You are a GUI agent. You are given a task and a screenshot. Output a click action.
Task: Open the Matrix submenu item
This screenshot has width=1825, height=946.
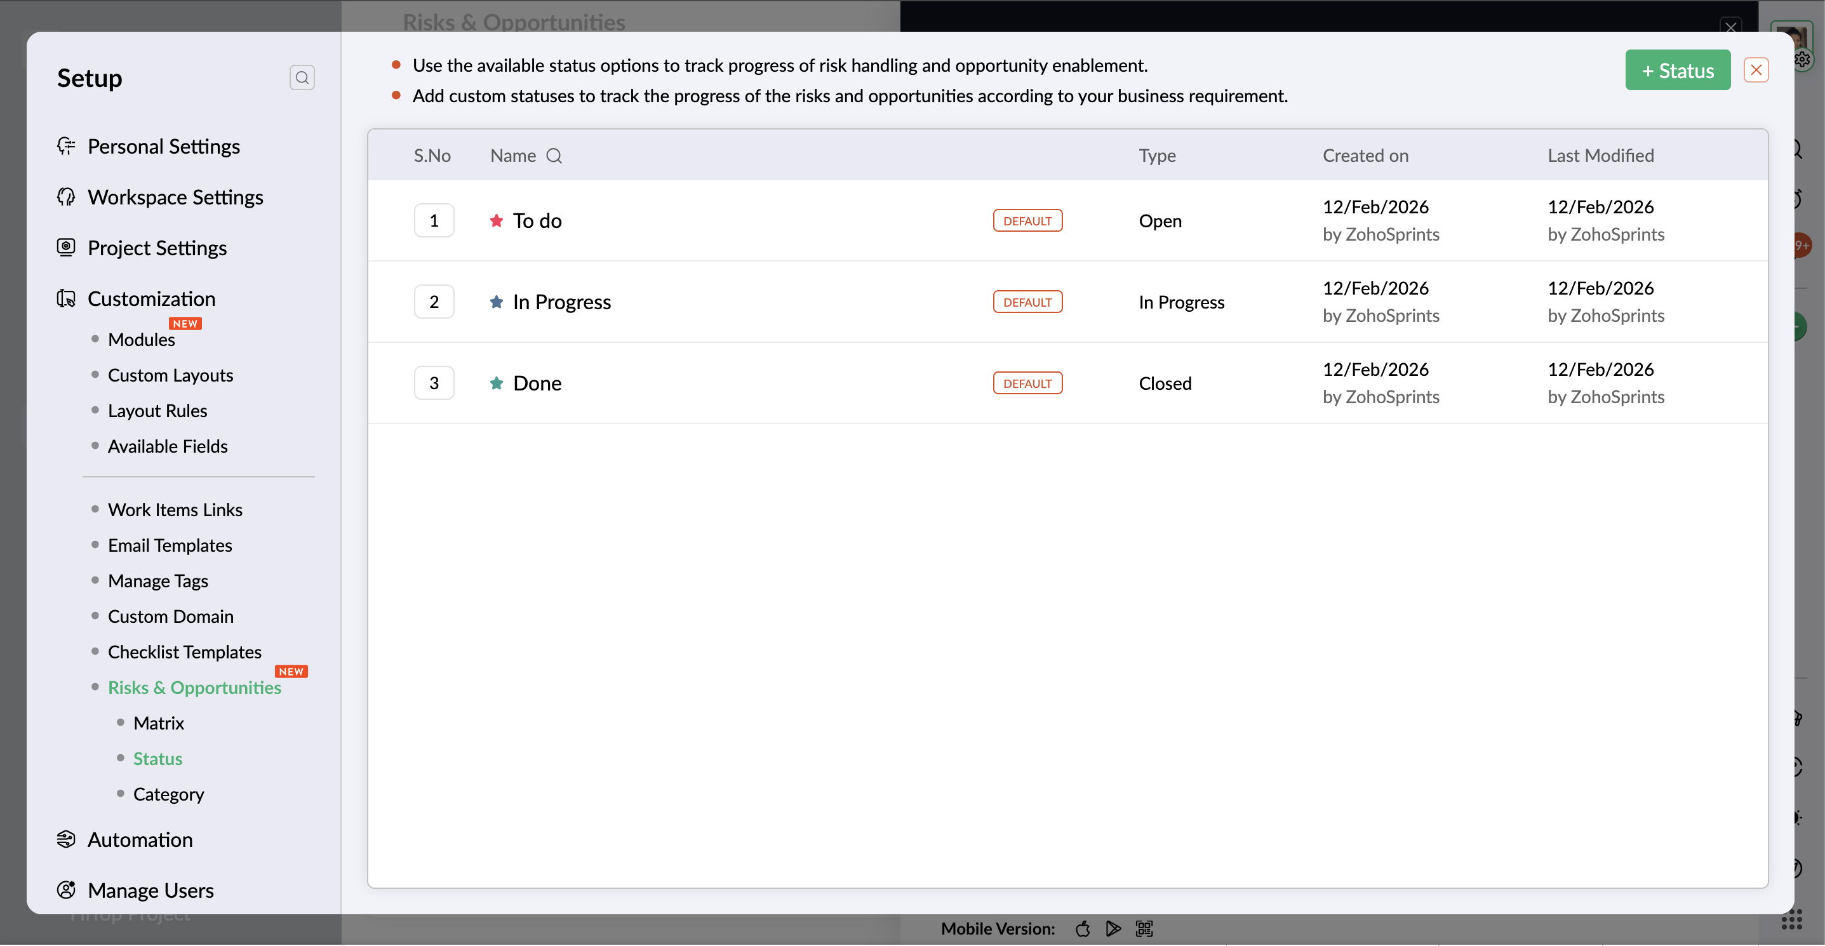coord(159,723)
